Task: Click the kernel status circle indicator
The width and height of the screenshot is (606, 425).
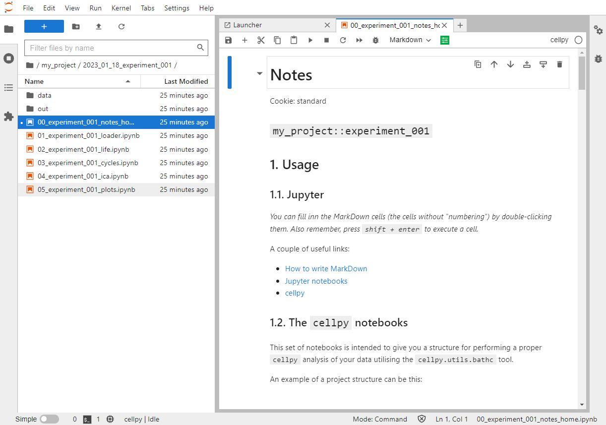Action: 578,40
